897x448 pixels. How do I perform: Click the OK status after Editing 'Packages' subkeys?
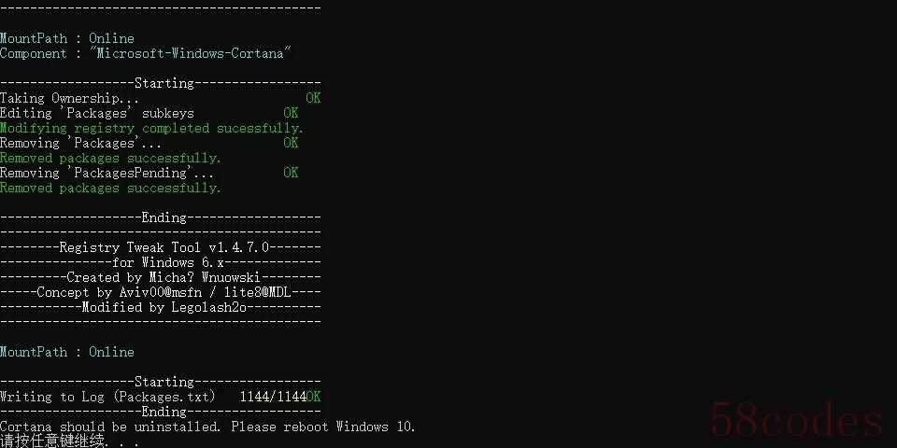[291, 113]
